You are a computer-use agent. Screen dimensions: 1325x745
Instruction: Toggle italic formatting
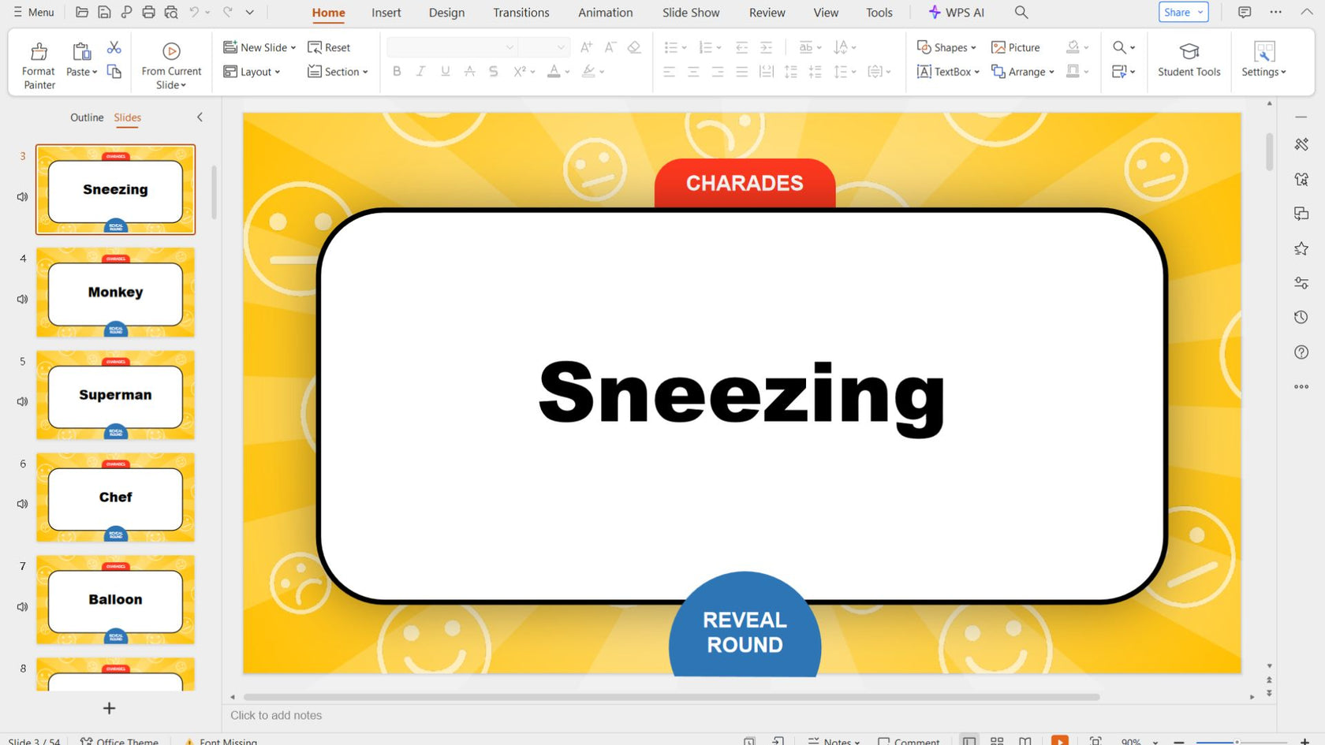tap(420, 71)
